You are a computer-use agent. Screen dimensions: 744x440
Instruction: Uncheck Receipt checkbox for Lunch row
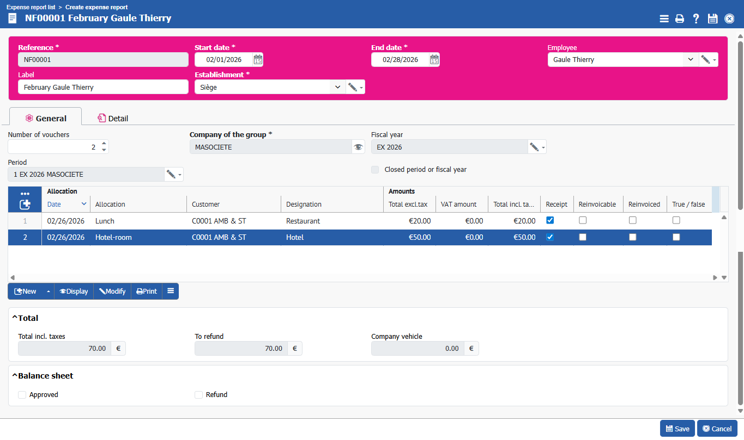pyautogui.click(x=550, y=220)
